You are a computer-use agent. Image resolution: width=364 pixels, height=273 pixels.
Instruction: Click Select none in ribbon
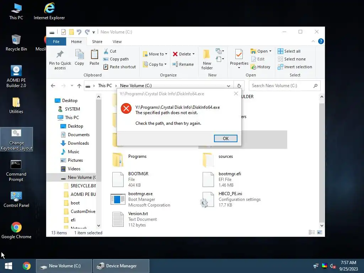click(291, 59)
